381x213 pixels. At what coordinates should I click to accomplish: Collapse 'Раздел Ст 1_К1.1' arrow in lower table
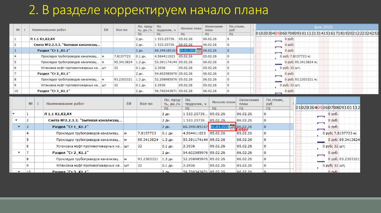click(19, 127)
